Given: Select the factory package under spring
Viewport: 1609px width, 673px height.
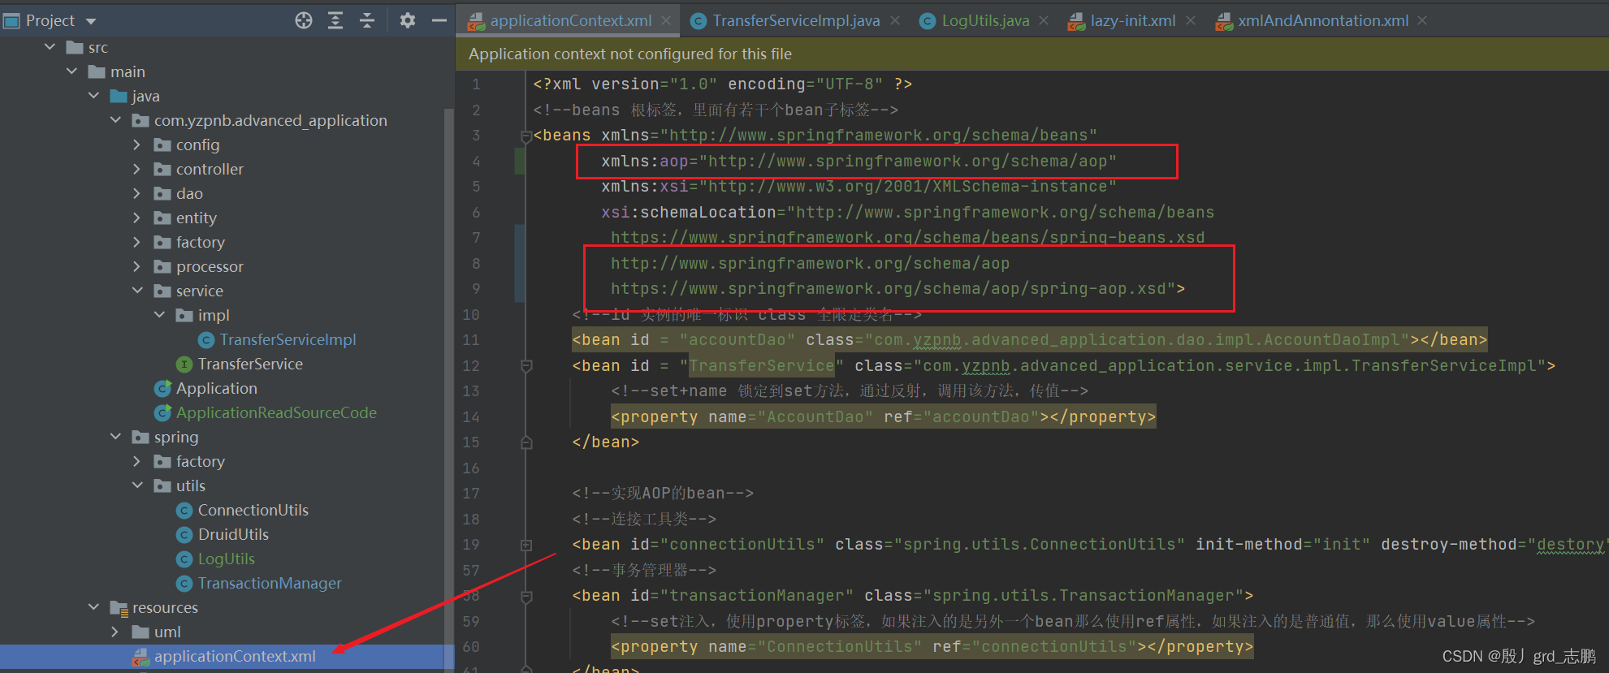Looking at the screenshot, I should 200,461.
